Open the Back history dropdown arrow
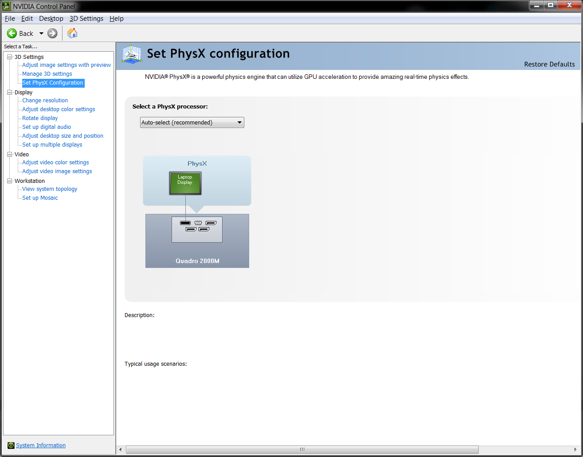 coord(41,33)
